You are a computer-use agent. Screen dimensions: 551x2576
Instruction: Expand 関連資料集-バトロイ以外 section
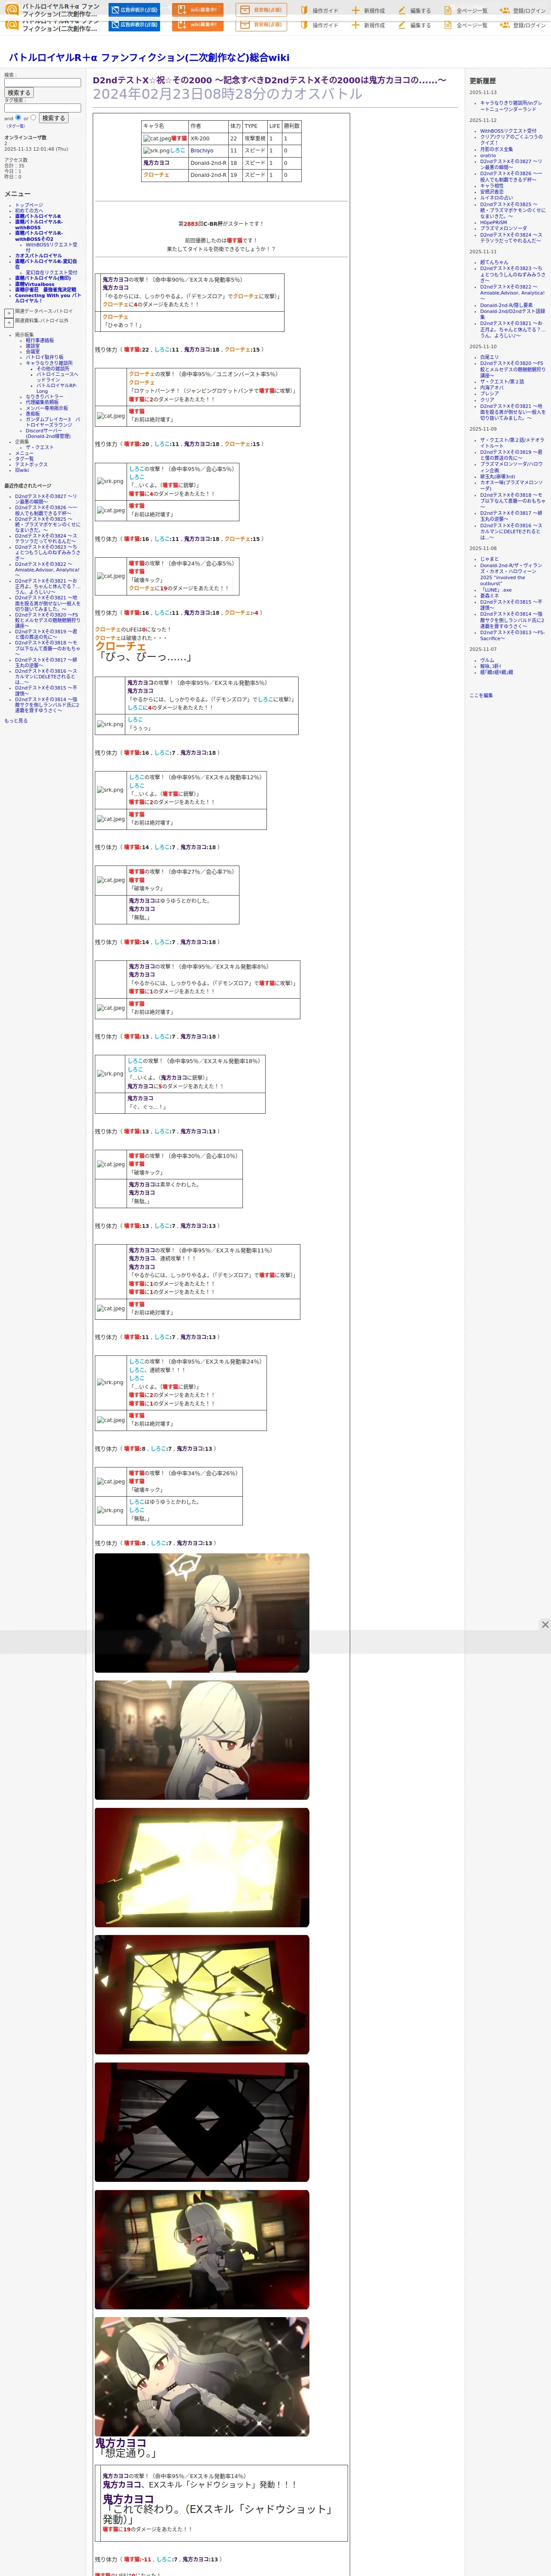click(x=9, y=323)
